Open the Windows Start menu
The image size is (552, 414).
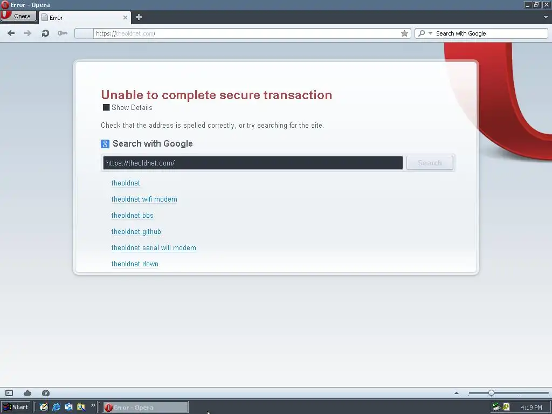click(x=16, y=407)
